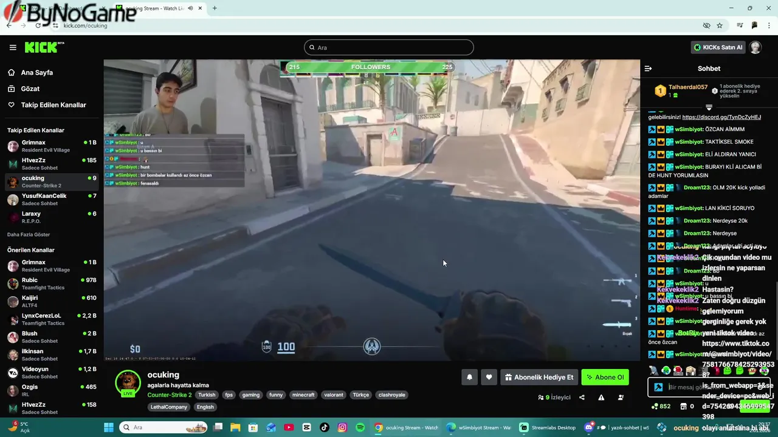Screen dimensions: 778x437
Task: Open Windows Start menu
Action: tap(108, 427)
